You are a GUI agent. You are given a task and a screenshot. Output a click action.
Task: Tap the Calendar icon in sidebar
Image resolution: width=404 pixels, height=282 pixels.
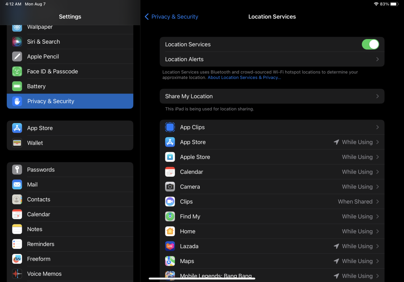[x=17, y=214]
